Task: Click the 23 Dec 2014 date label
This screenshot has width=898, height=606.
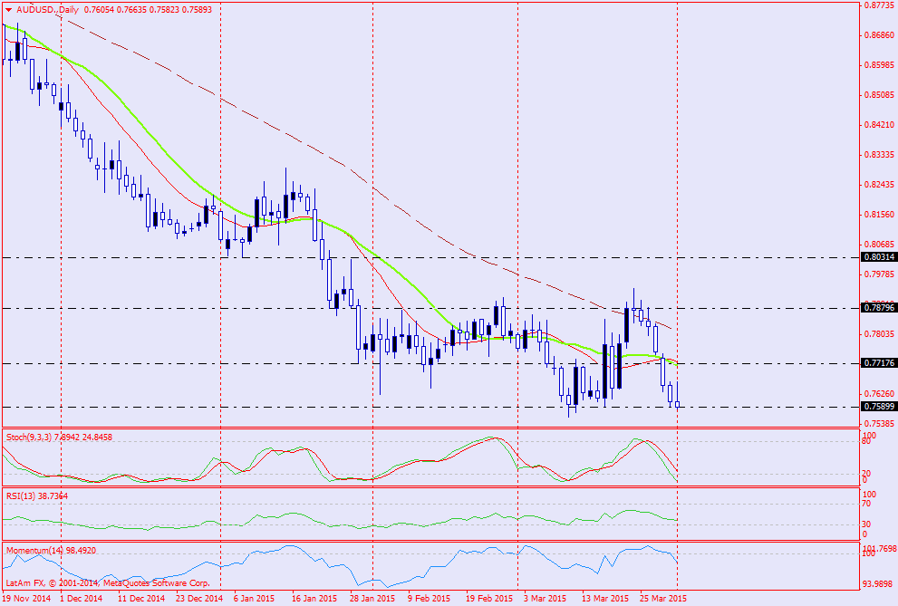Action: click(198, 599)
